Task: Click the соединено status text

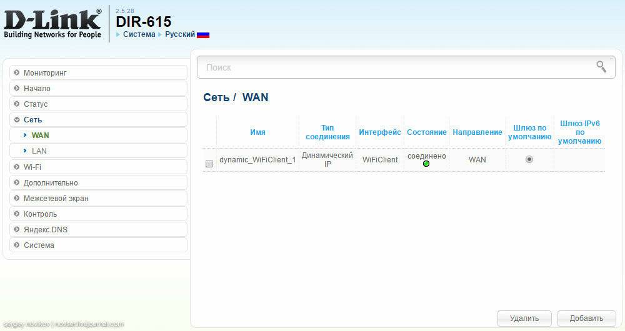Action: coord(426,156)
